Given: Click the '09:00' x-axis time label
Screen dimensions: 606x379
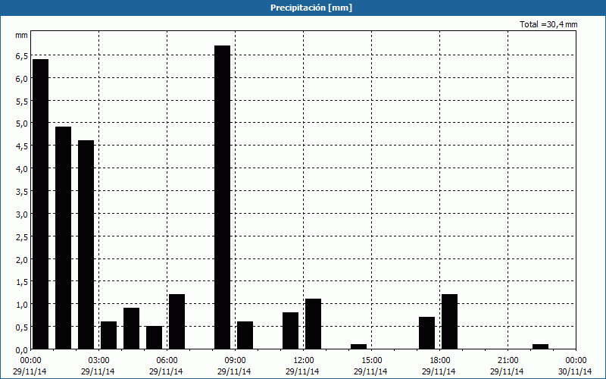Looking at the screenshot, I should (235, 361).
